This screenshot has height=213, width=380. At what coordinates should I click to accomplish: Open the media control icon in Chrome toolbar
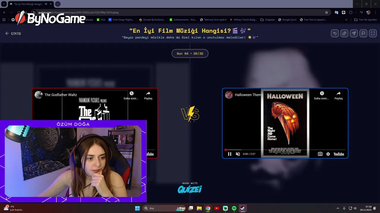click(361, 12)
